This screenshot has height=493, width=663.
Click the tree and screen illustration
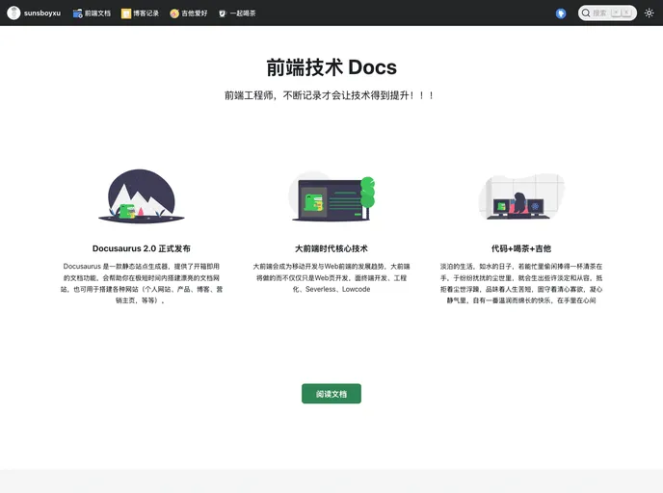[x=331, y=196]
